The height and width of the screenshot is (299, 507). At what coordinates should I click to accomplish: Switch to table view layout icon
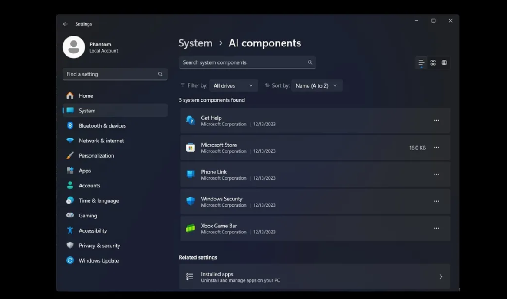pos(444,63)
